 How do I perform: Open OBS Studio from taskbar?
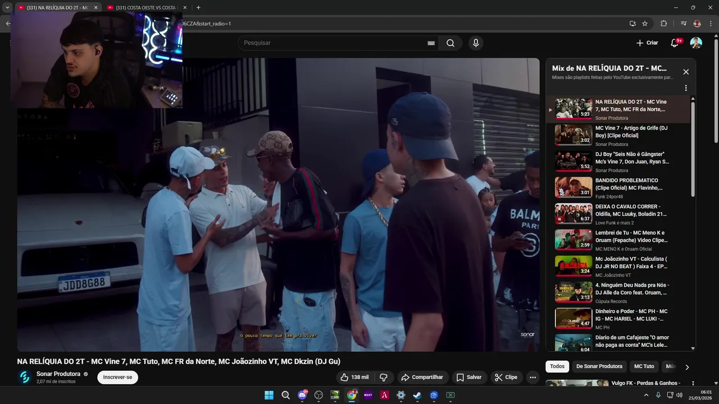pos(319,395)
